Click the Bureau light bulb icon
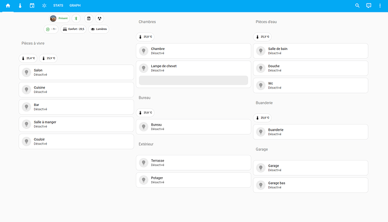Screen dimensions: 388x222 point(143,127)
